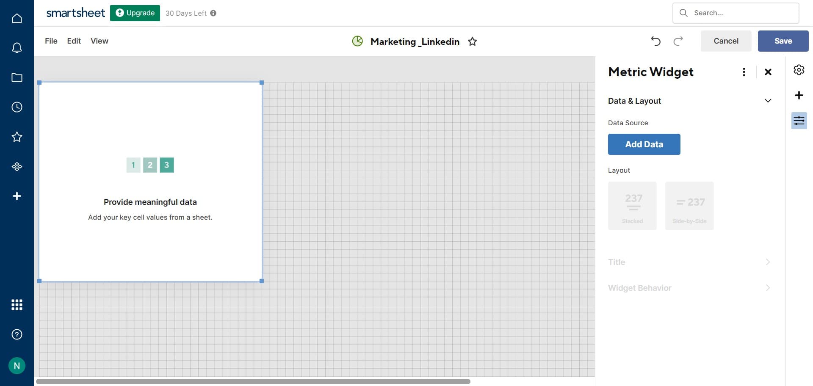This screenshot has width=813, height=386.
Task: Collapse the Data & Layout section
Action: [767, 101]
